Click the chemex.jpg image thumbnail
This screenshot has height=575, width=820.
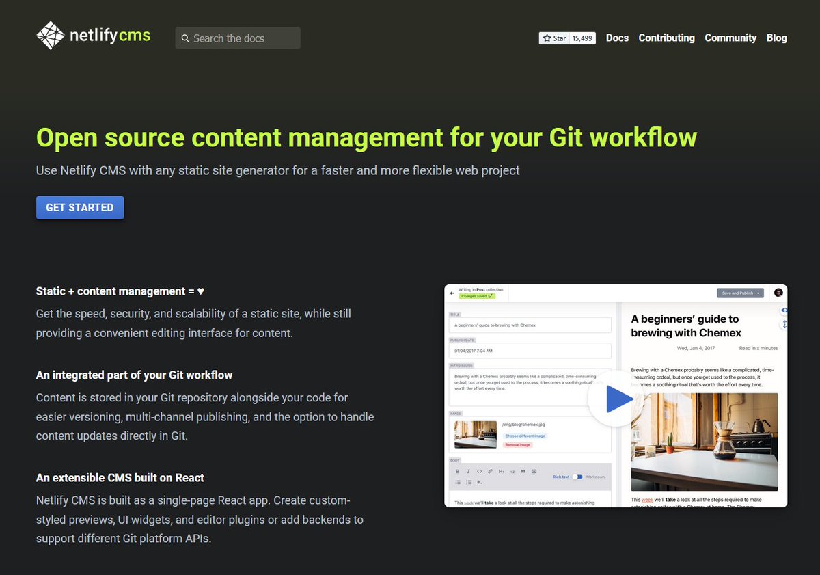(x=476, y=434)
